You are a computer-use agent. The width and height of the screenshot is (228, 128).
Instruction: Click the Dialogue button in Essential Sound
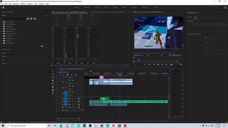(x=207, y=38)
